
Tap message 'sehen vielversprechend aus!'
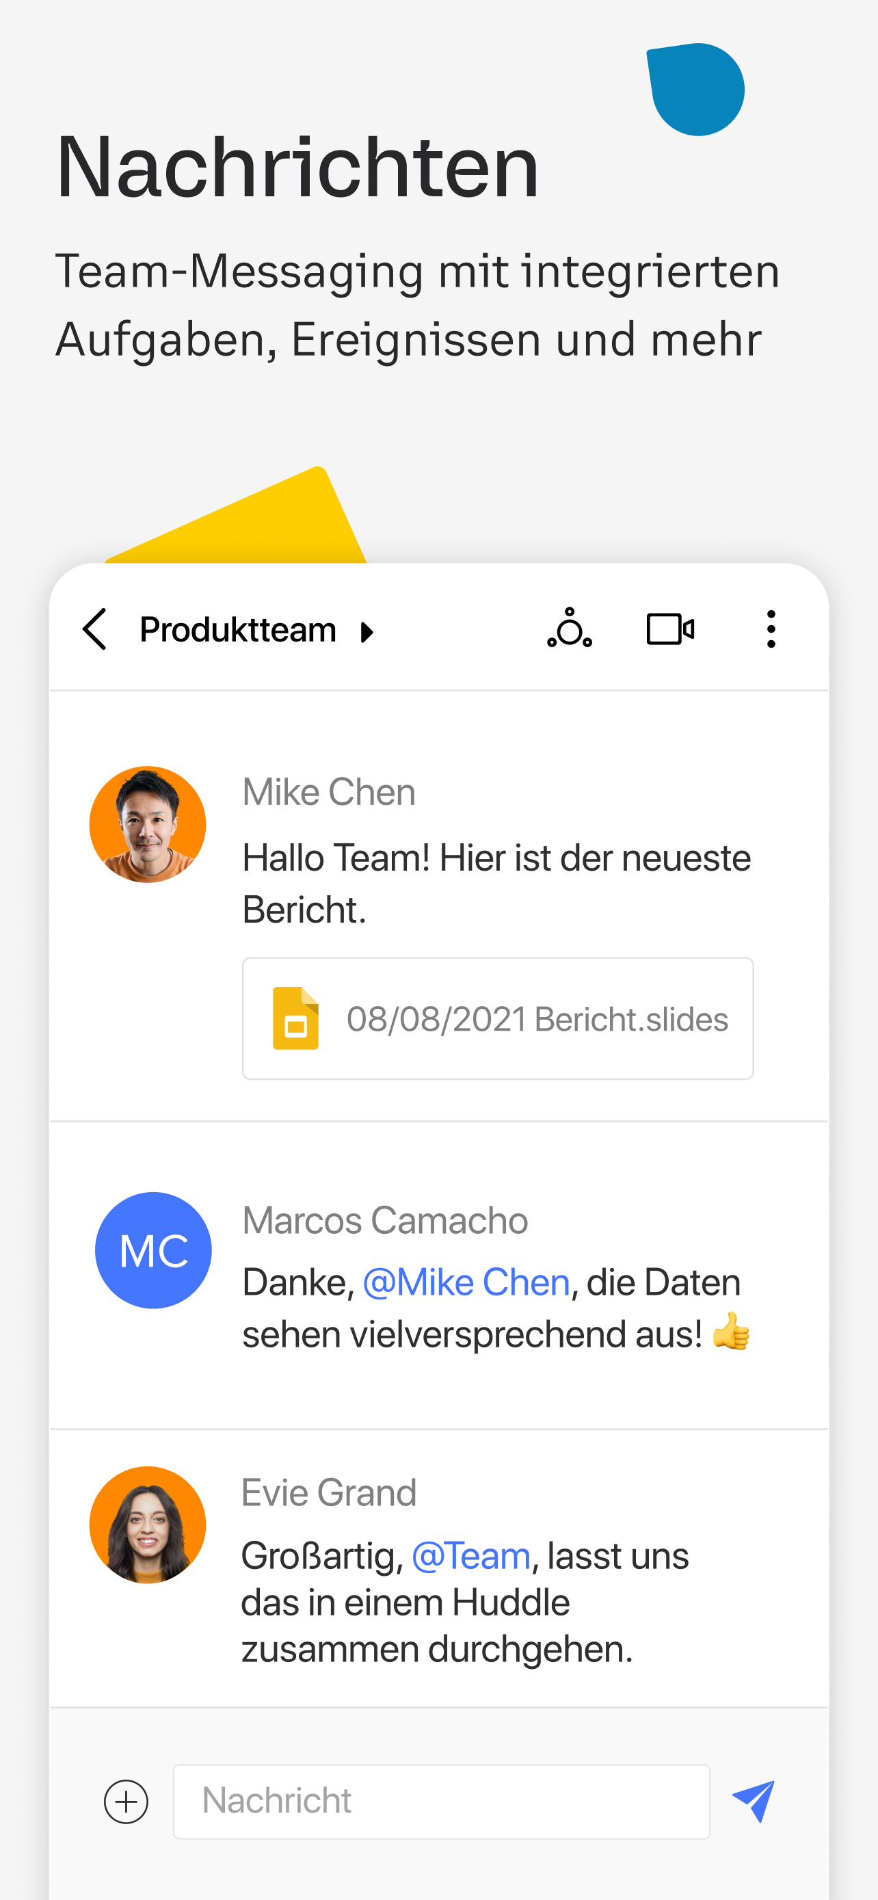point(473,1334)
